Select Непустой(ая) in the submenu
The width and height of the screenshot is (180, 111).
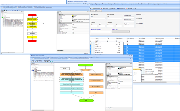tap(149, 71)
